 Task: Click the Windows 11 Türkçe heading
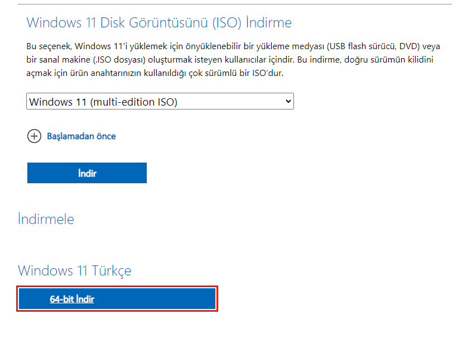tap(75, 271)
